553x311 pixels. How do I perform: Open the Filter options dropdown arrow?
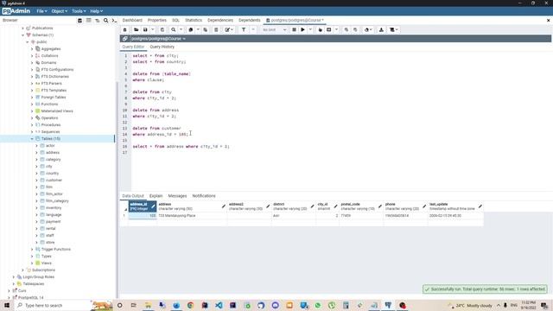[253, 30]
